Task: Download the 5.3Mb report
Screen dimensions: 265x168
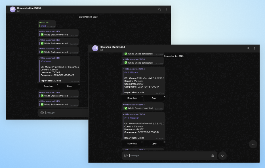Action: (132, 144)
